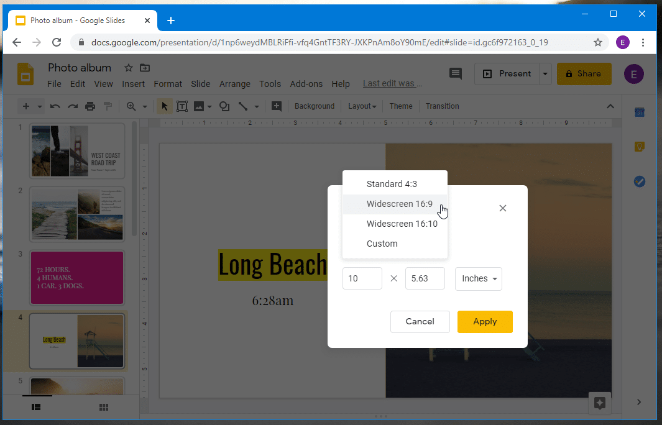
Task: Open comment history icon near Present
Action: click(456, 73)
